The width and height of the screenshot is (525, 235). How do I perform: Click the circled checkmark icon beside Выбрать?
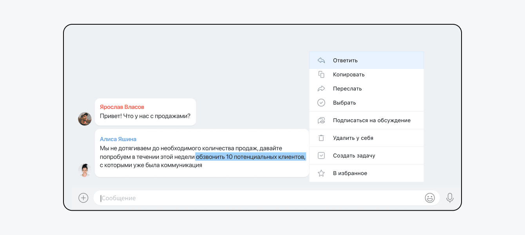321,103
